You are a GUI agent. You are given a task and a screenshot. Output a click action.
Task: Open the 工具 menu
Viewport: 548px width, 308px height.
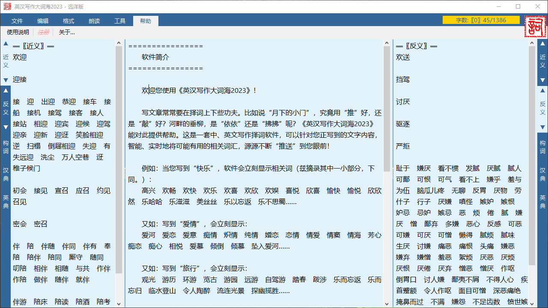120,20
